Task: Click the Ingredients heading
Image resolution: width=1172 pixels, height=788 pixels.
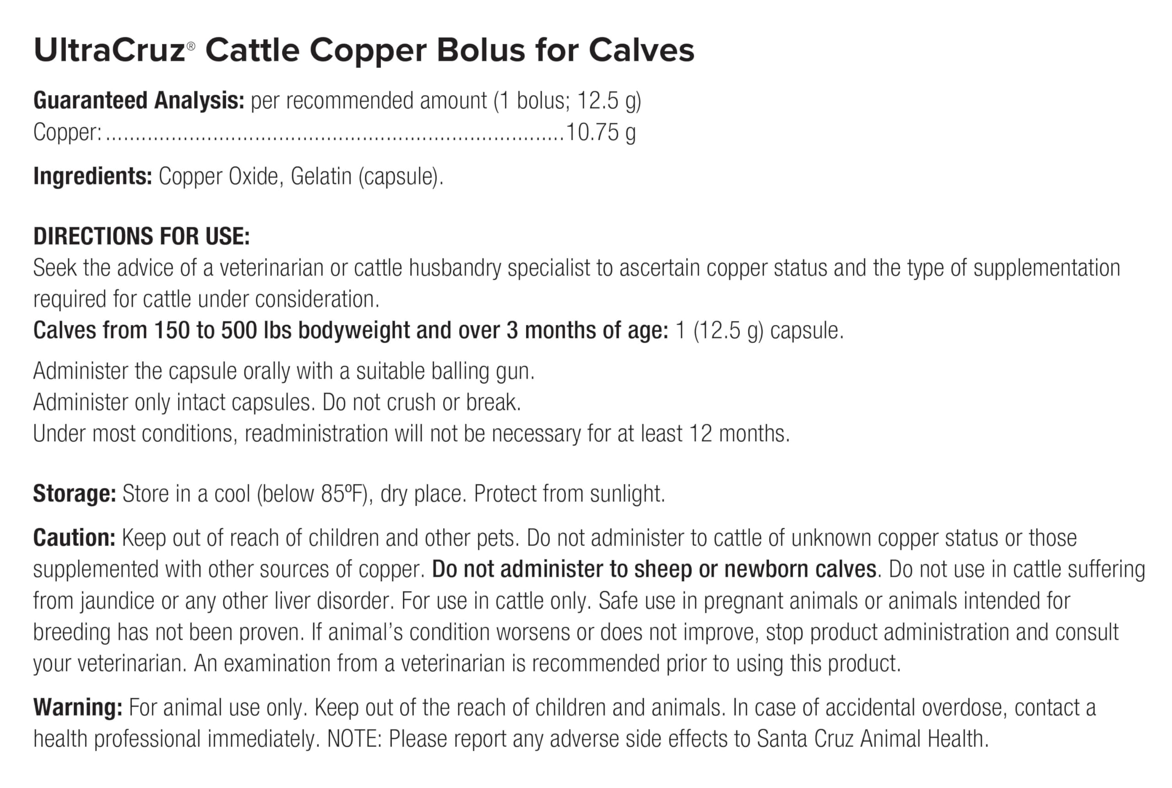Action: point(92,176)
